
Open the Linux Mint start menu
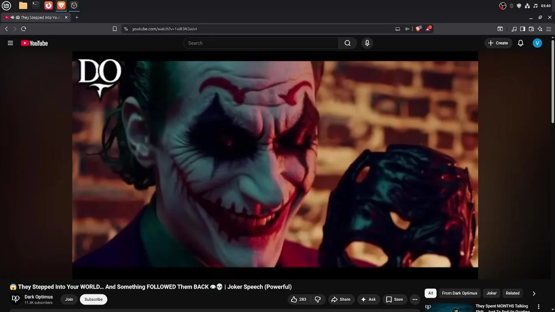pos(7,6)
